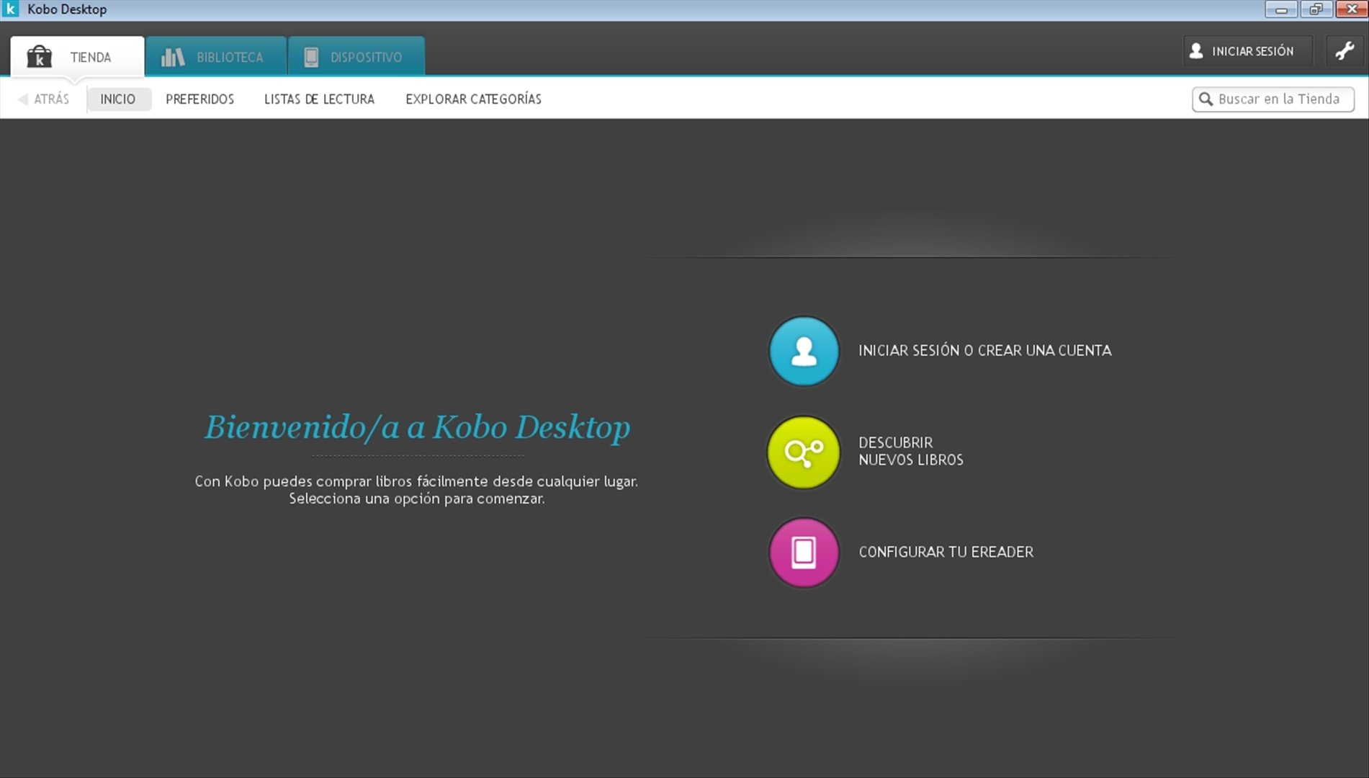Focus the Buscar en la Tienda search field
1369x778 pixels.
tap(1273, 99)
